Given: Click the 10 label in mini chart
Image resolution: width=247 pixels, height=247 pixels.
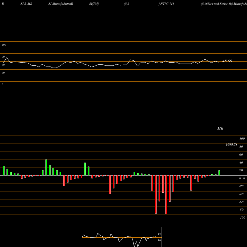Looking at the screenshot, I should pos(159,240).
